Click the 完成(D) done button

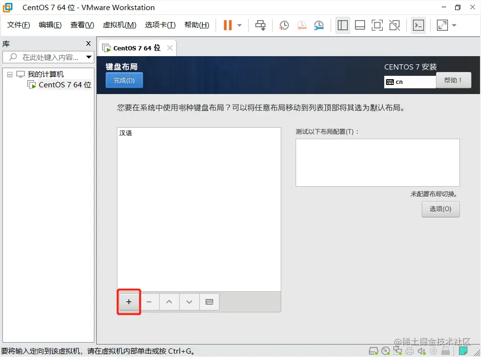pos(124,80)
